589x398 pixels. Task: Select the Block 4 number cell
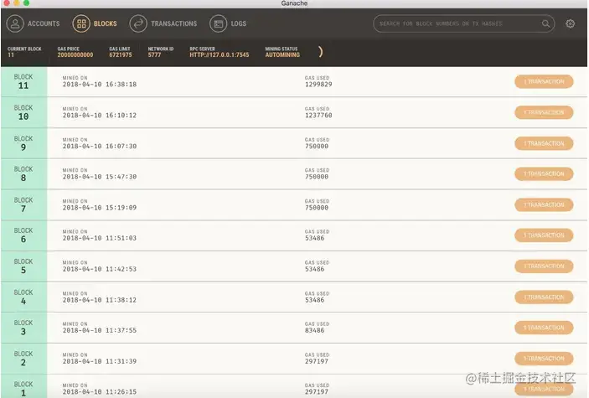[23, 297]
